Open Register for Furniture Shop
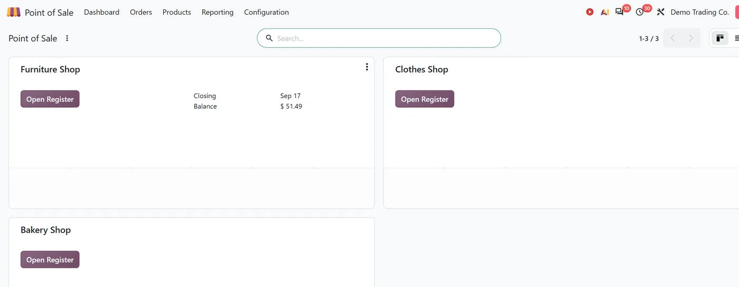The height and width of the screenshot is (287, 739). pyautogui.click(x=50, y=99)
